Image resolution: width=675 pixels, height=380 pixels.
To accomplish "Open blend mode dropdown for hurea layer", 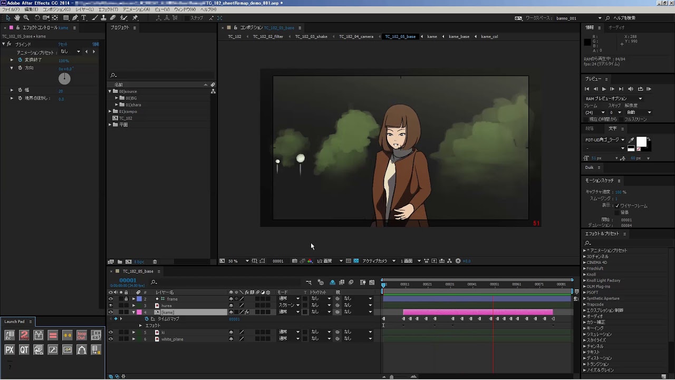I will (x=290, y=305).
